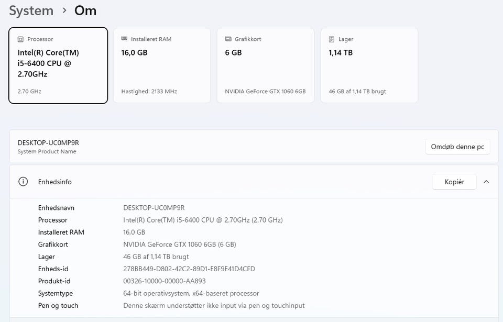
Task: Click the Systemtype value 64-bit operativsystem
Action: click(x=191, y=293)
